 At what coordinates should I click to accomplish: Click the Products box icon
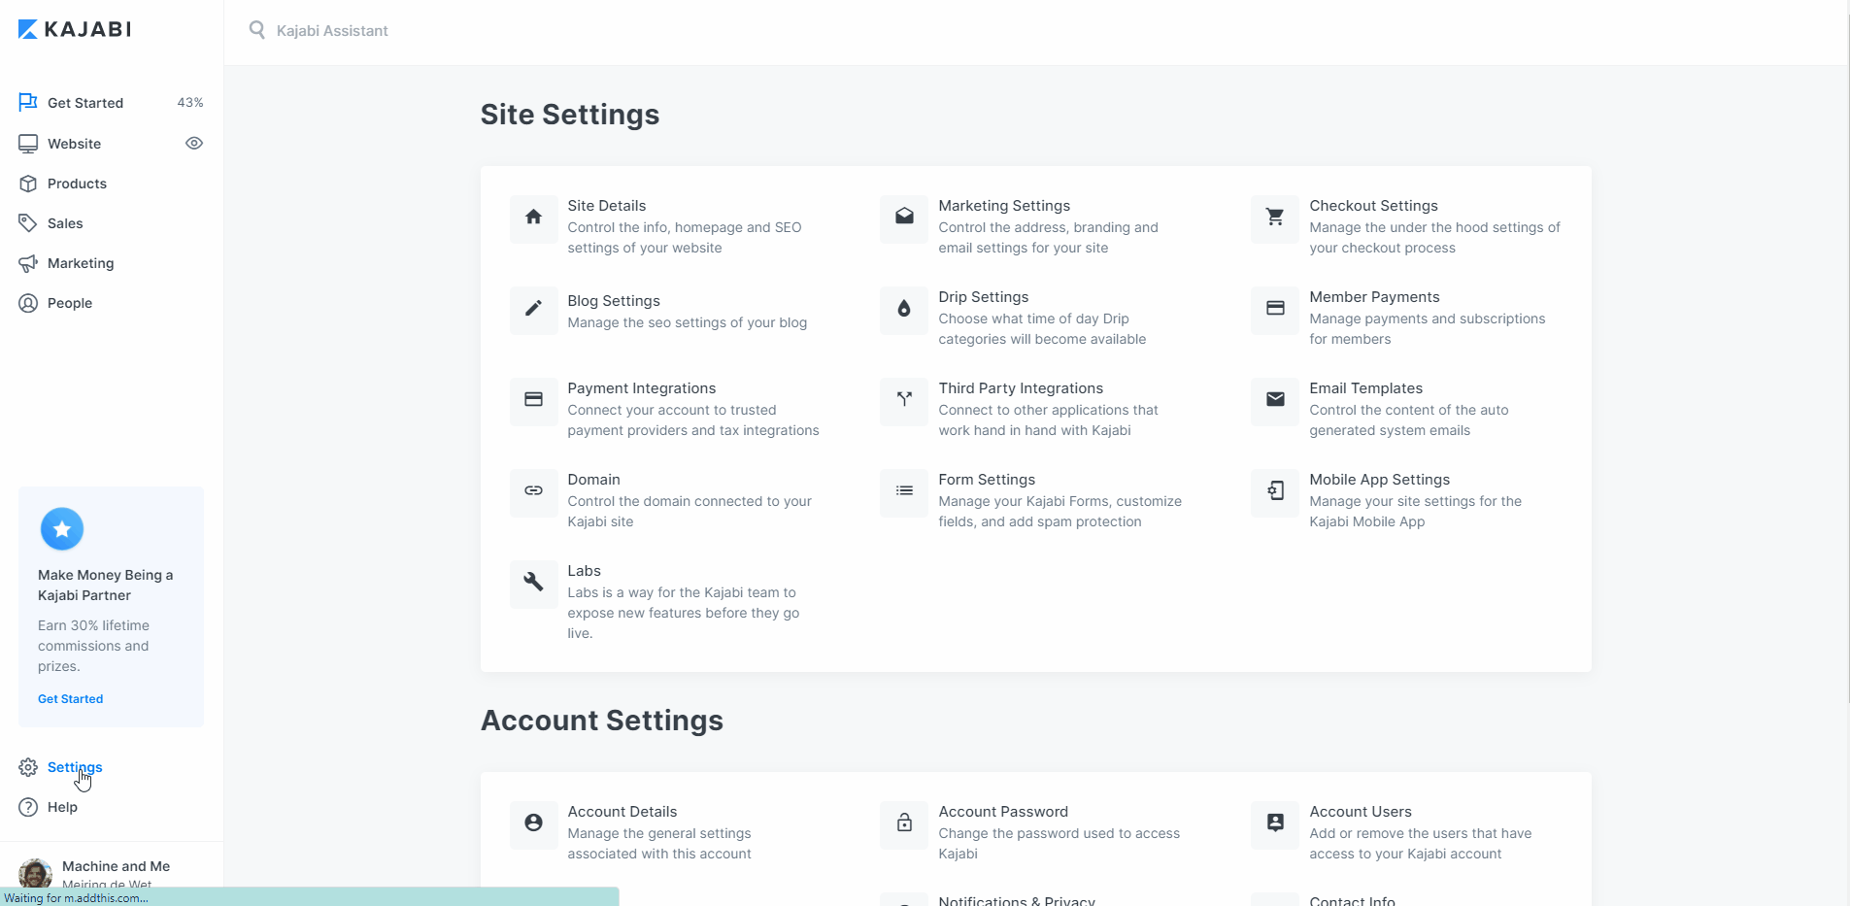click(28, 184)
